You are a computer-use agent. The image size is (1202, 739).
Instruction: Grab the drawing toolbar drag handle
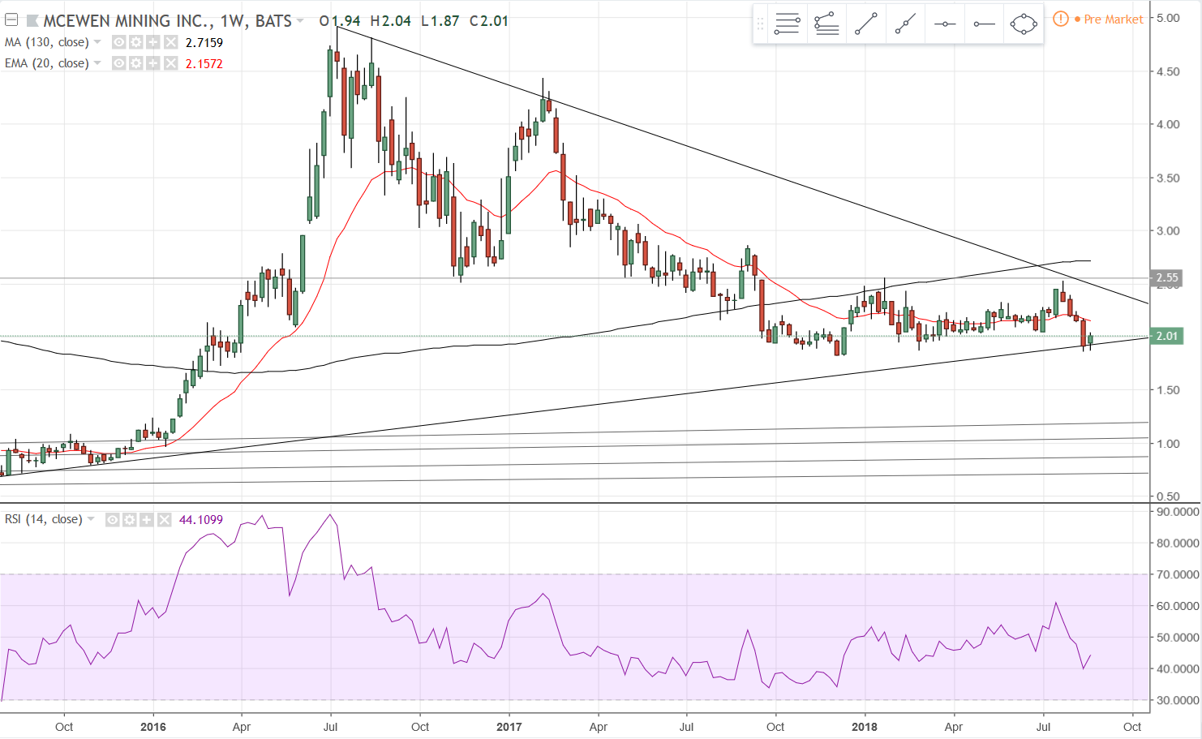[760, 24]
